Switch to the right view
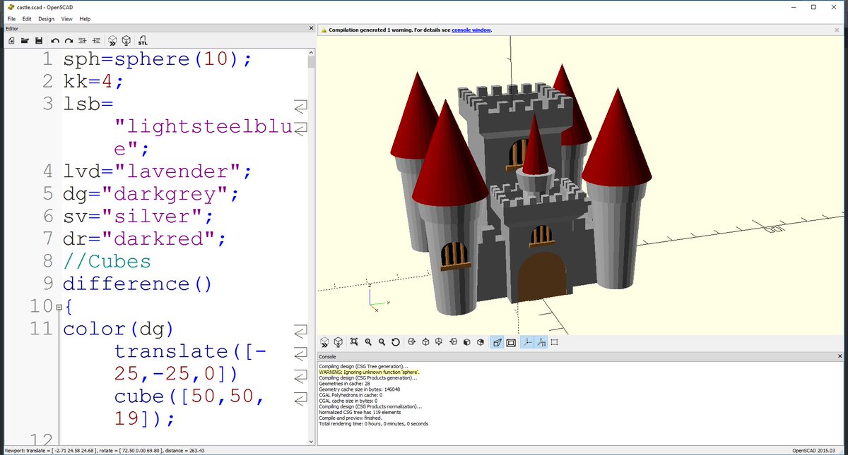The height and width of the screenshot is (455, 848). pyautogui.click(x=412, y=342)
